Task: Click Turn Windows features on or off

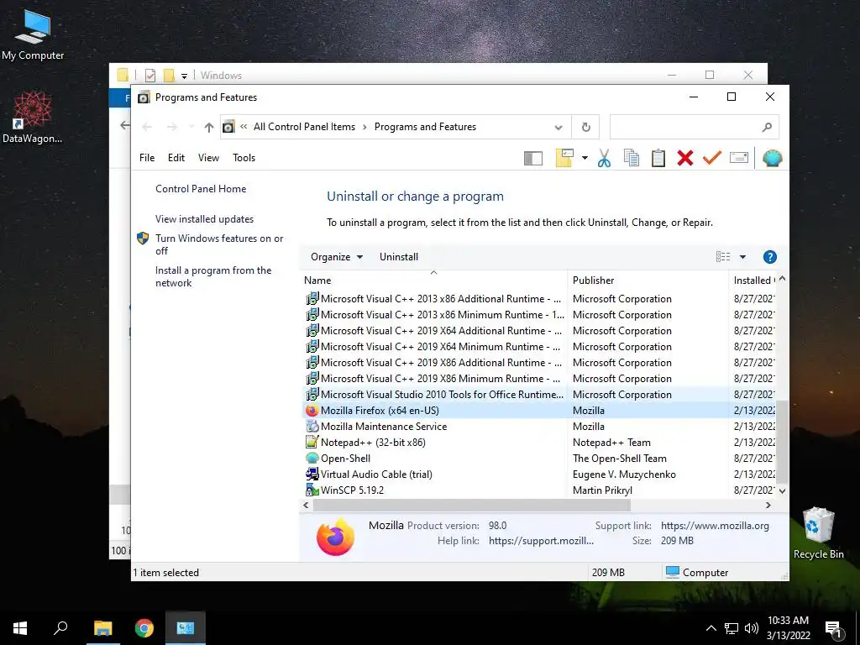Action: 219,244
